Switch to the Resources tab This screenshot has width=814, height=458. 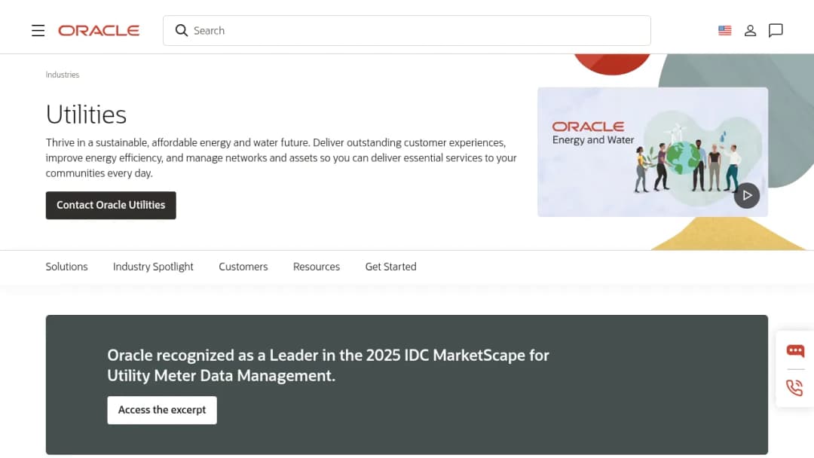click(316, 267)
